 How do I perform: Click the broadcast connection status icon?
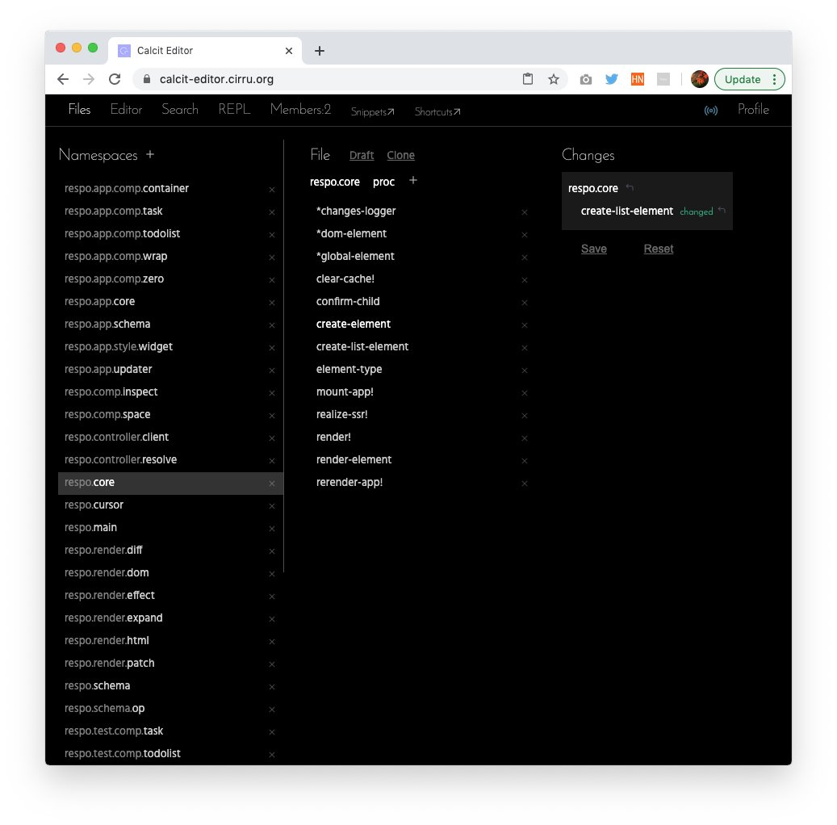710,111
